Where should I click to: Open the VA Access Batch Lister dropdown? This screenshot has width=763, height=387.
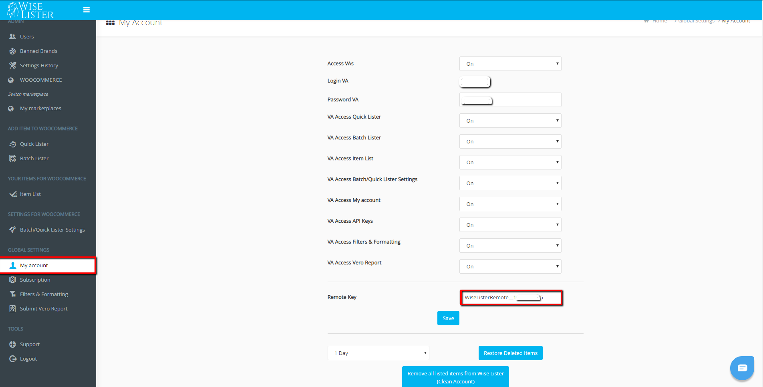510,141
